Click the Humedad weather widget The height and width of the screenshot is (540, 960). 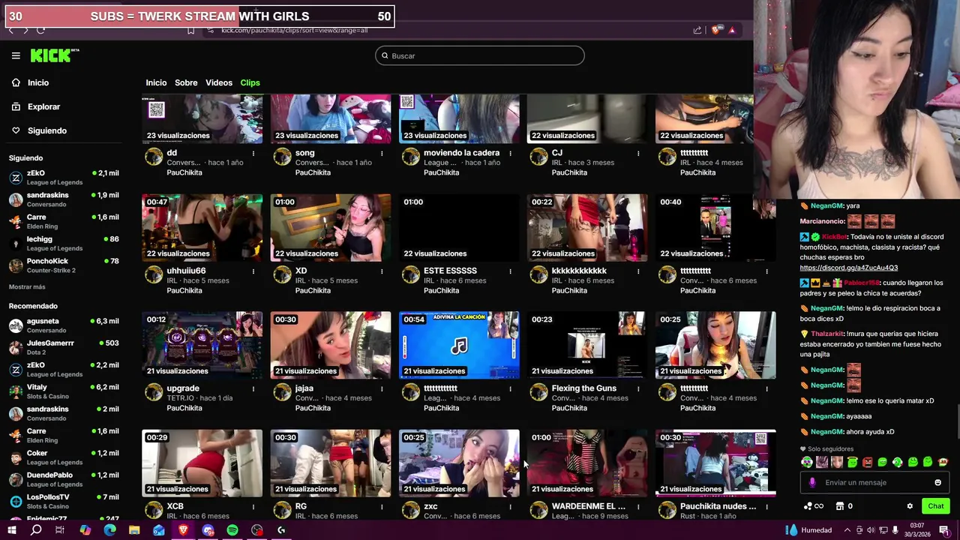point(808,530)
